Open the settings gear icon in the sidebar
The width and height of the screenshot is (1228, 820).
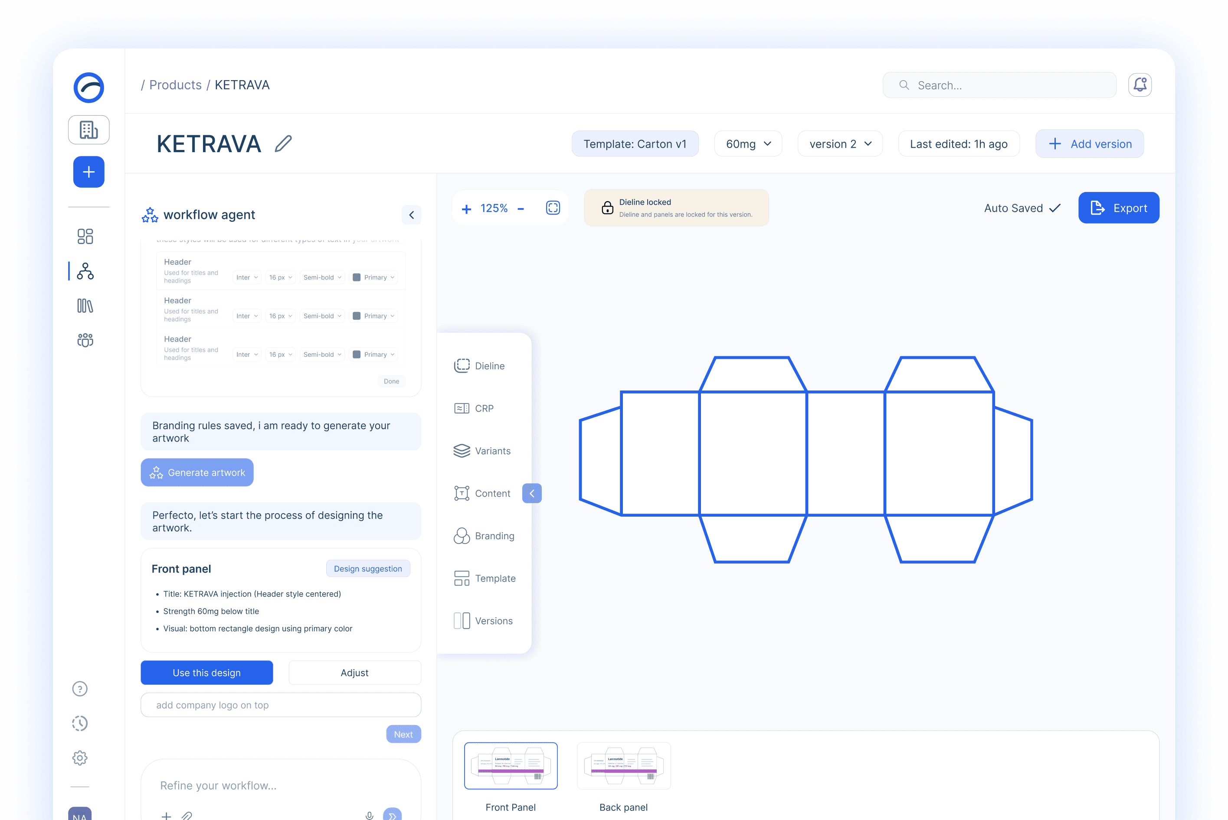[79, 758]
